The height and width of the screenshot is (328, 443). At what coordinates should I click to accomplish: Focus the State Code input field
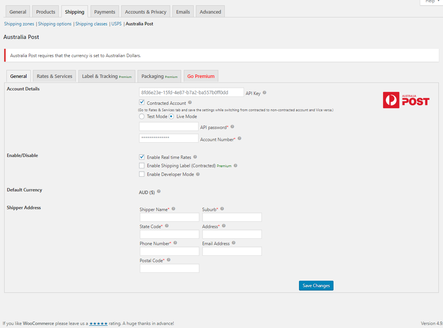(x=169, y=234)
